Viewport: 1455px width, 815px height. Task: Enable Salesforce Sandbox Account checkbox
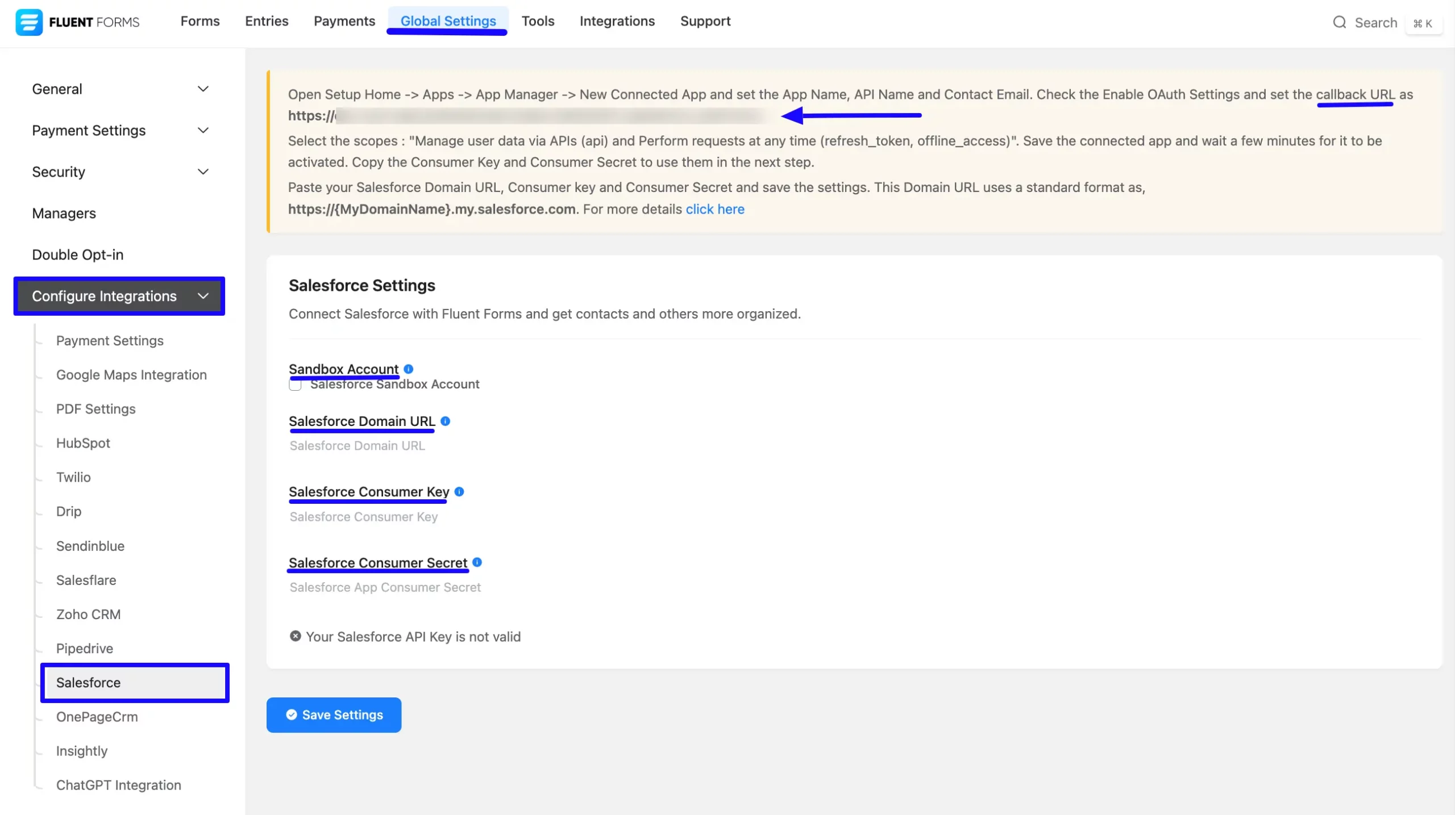click(x=295, y=384)
